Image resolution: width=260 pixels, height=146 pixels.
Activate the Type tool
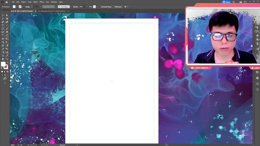pos(3,25)
